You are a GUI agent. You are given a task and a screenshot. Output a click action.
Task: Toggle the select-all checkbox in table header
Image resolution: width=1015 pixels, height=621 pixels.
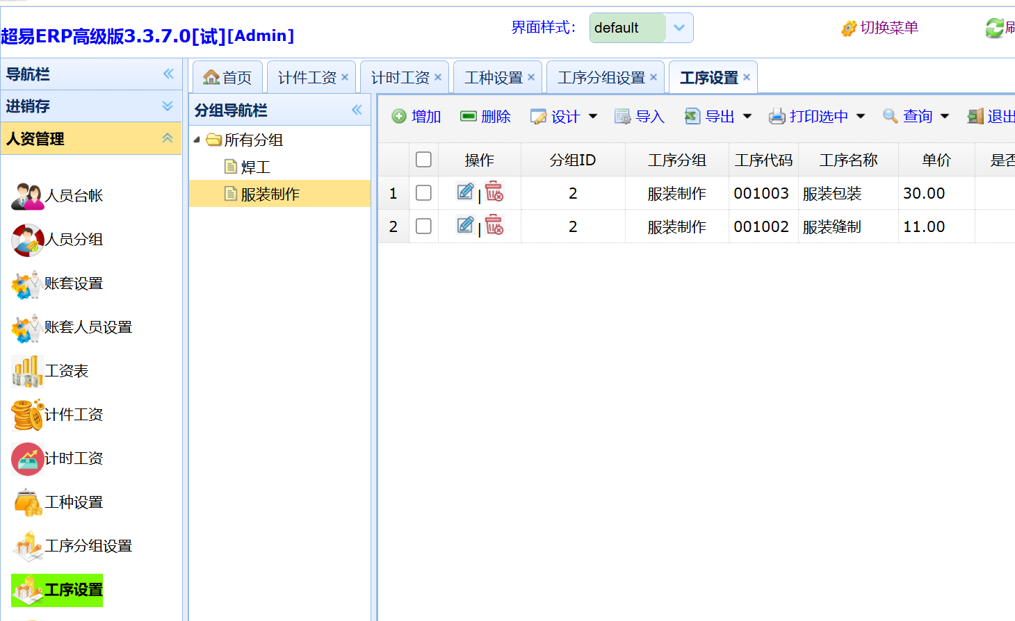(423, 160)
